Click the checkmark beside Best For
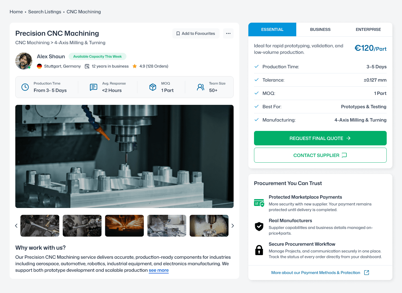This screenshot has width=402, height=293. coord(257,106)
